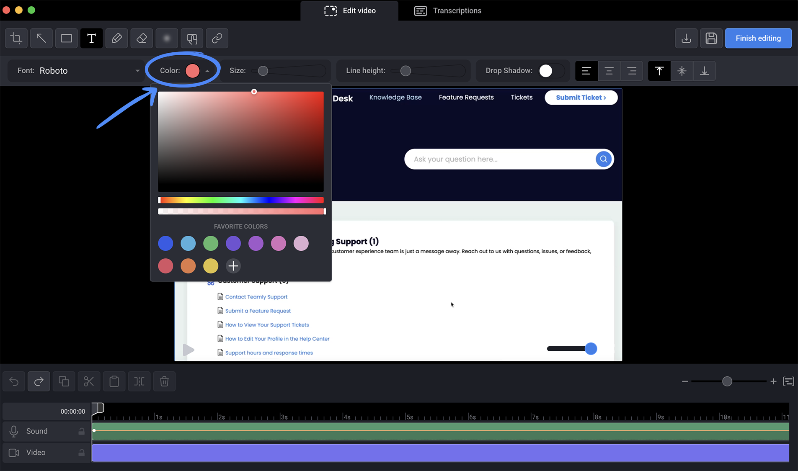Select the Rectangle shape tool
The width and height of the screenshot is (798, 471).
(66, 38)
